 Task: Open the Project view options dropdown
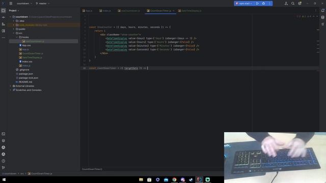14,11
